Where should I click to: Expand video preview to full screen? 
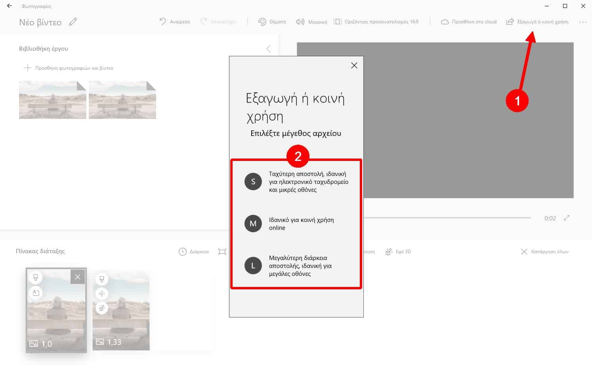(567, 218)
